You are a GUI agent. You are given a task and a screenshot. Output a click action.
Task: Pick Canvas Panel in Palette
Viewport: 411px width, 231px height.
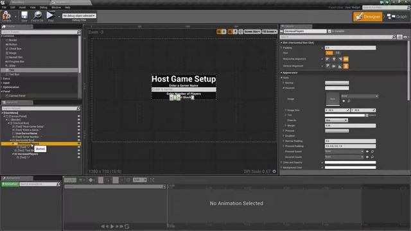point(17,96)
